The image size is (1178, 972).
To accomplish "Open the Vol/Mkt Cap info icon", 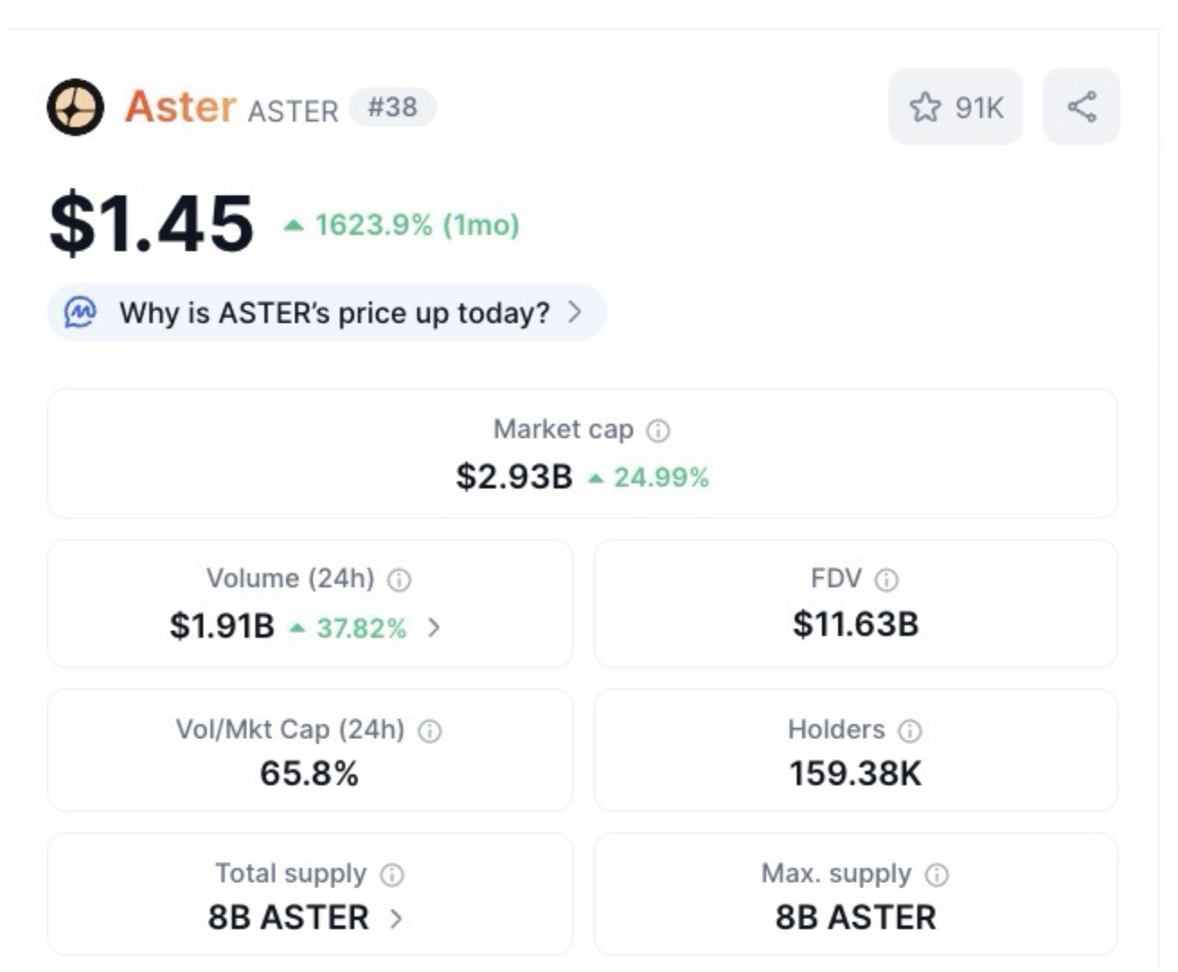I will (x=430, y=730).
